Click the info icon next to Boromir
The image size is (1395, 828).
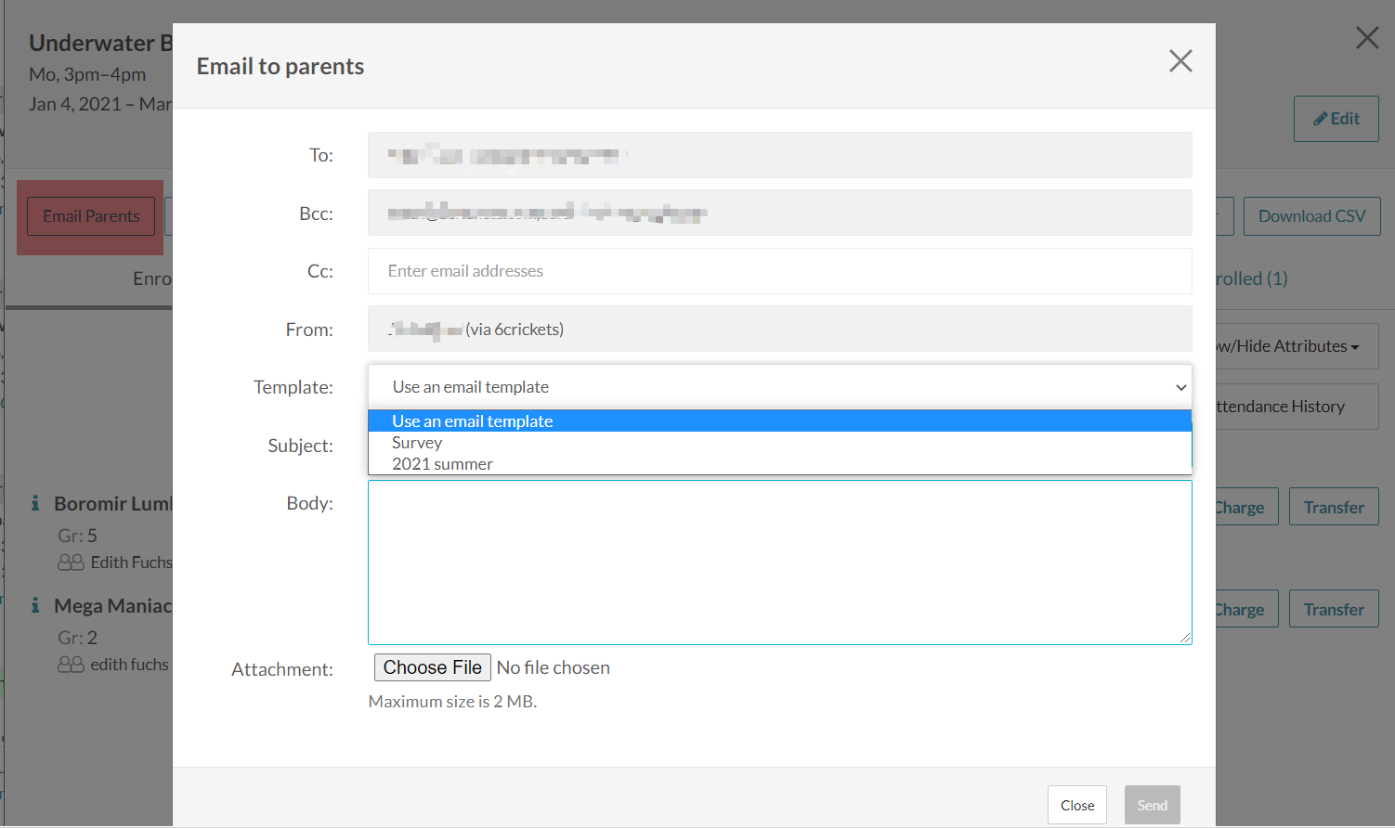pyautogui.click(x=35, y=503)
